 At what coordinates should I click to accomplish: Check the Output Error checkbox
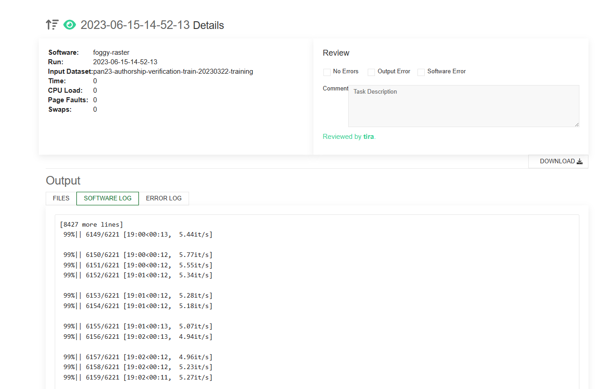[371, 72]
